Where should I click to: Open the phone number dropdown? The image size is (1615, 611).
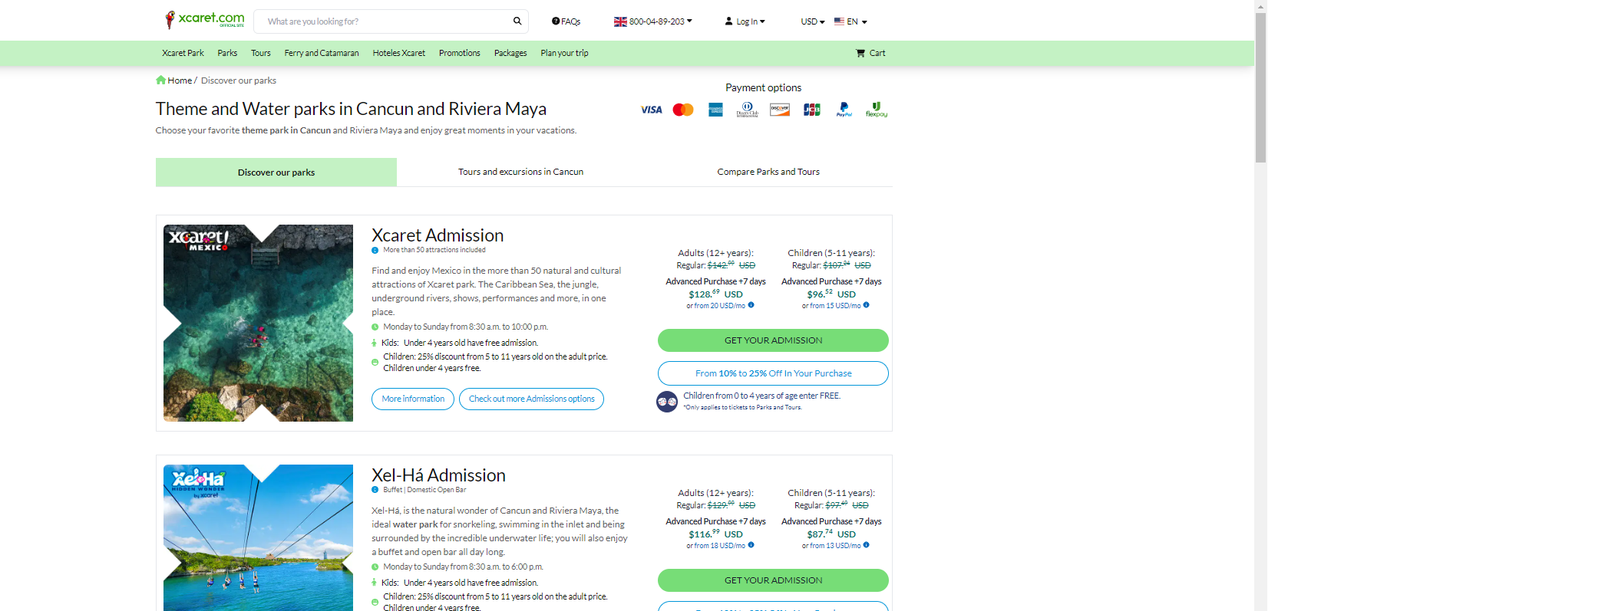point(653,21)
